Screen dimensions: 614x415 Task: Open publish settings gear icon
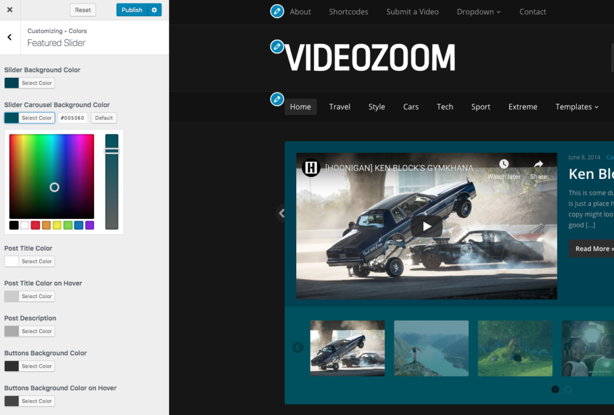(x=154, y=10)
